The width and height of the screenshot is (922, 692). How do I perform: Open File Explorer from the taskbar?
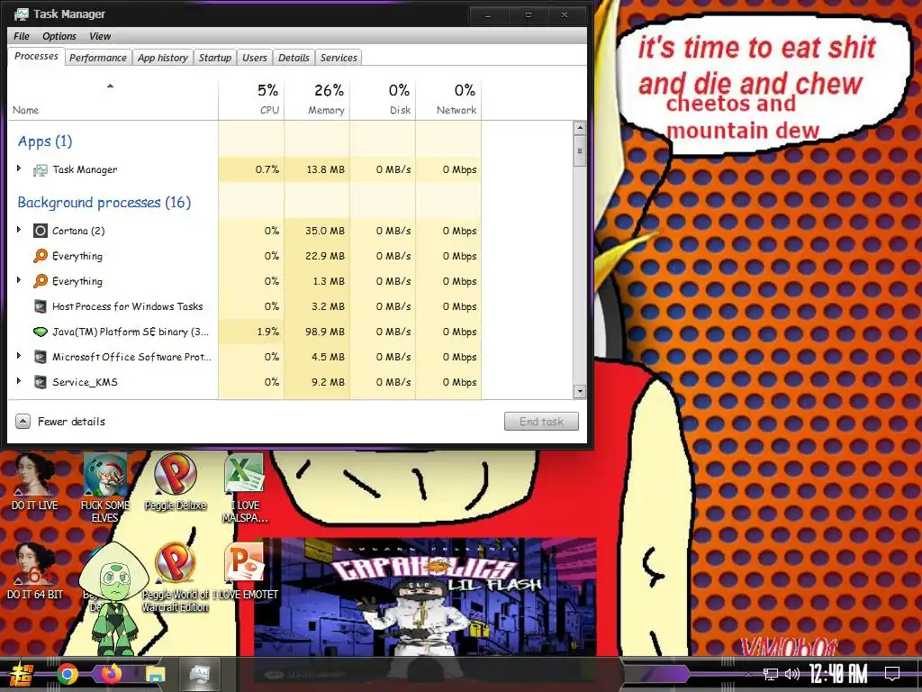(155, 674)
